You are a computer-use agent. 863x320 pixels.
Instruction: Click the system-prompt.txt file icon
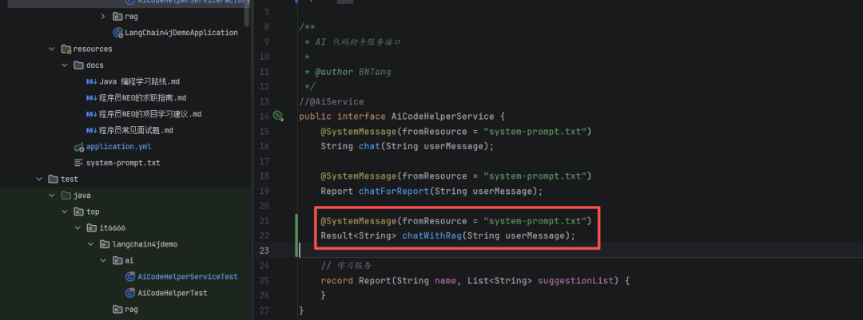click(78, 163)
